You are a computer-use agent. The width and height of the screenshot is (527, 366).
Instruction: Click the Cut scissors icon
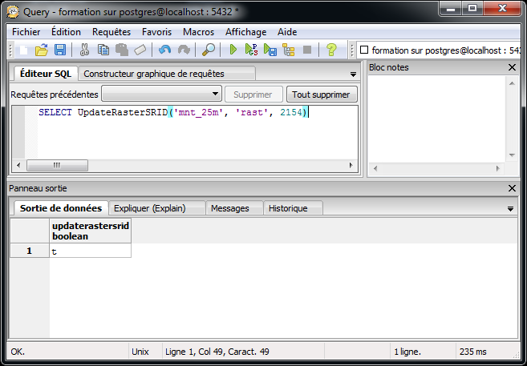click(84, 50)
